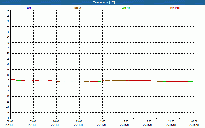Click the 50 value on temperature axis

tap(8, 32)
